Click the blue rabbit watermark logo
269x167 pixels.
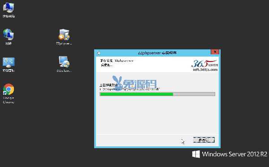[117, 83]
